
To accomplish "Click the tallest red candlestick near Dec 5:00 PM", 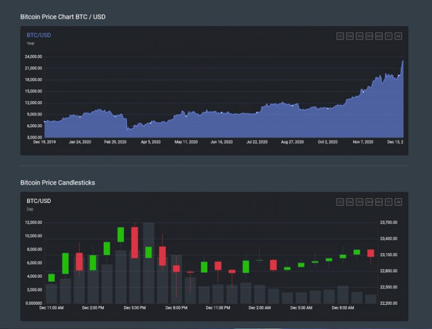I will [x=135, y=243].
